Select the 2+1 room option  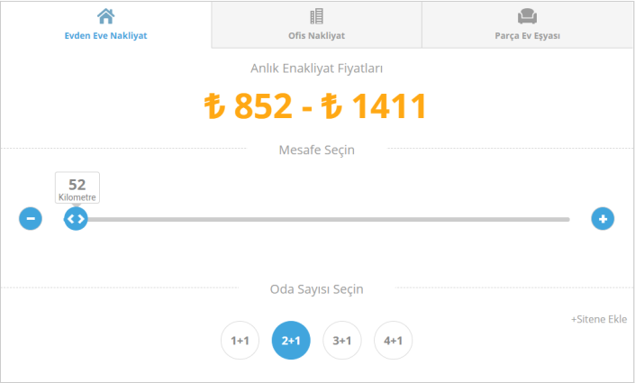point(291,341)
